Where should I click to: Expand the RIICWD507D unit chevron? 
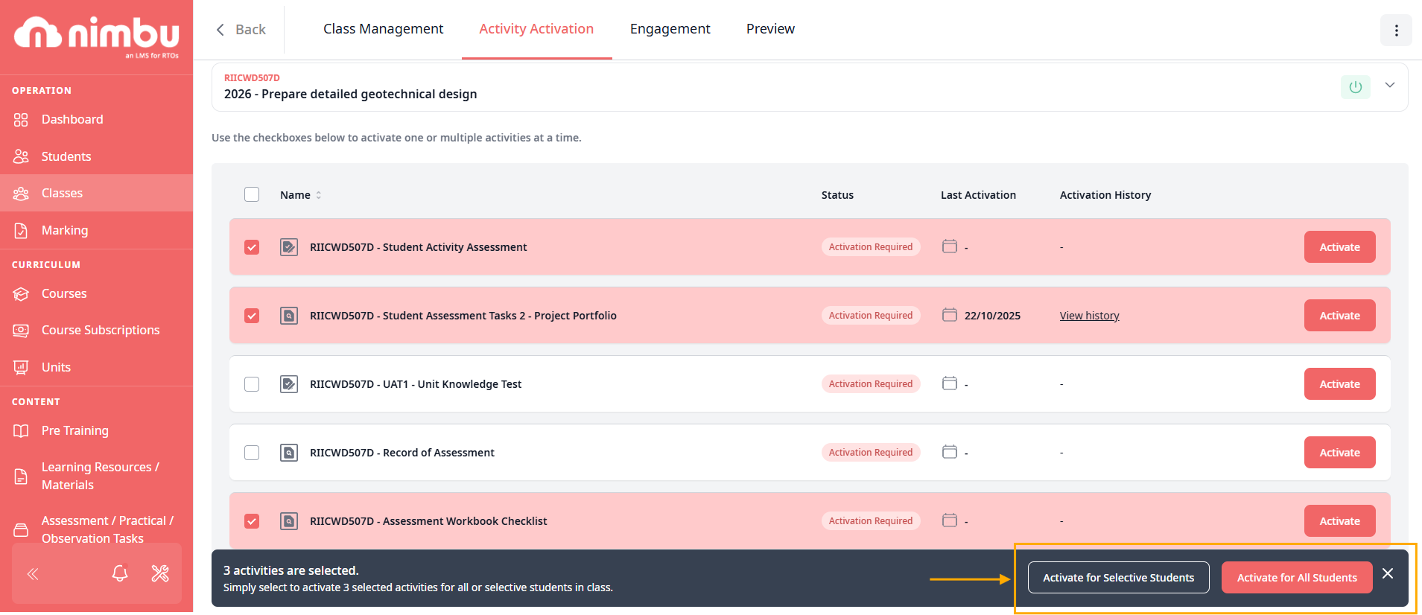point(1390,85)
